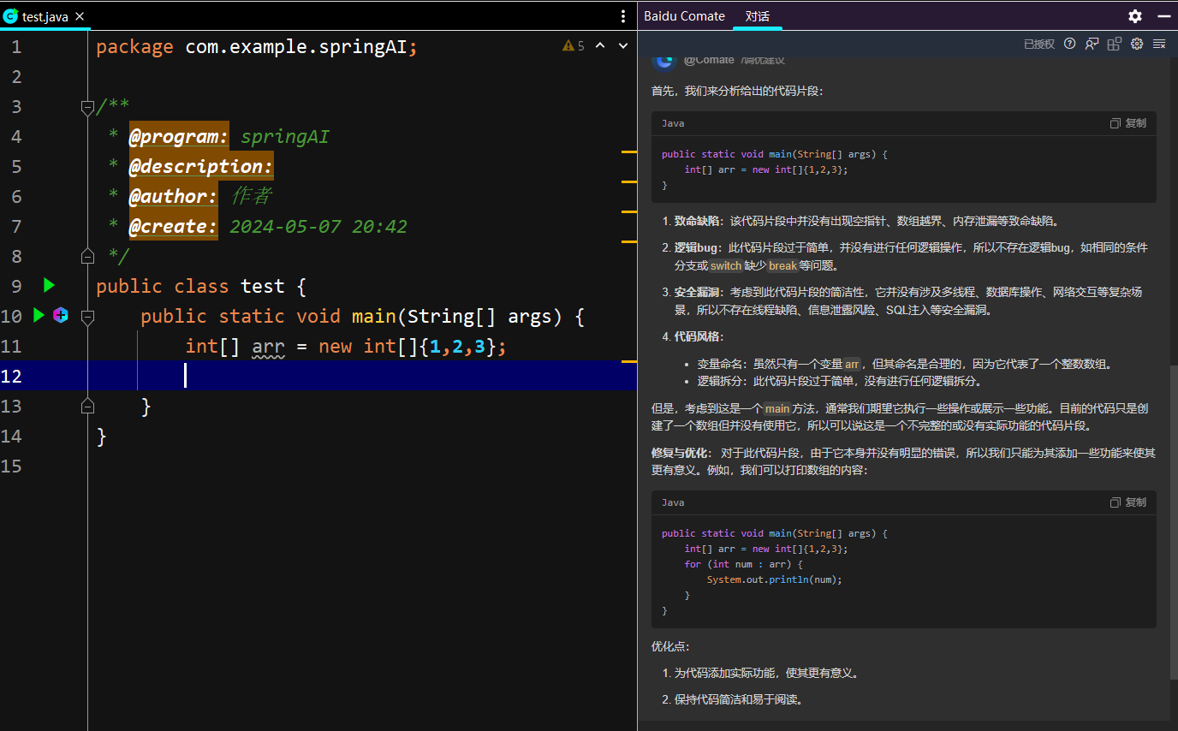Click System.out.println(num) line in snippet

click(x=775, y=579)
